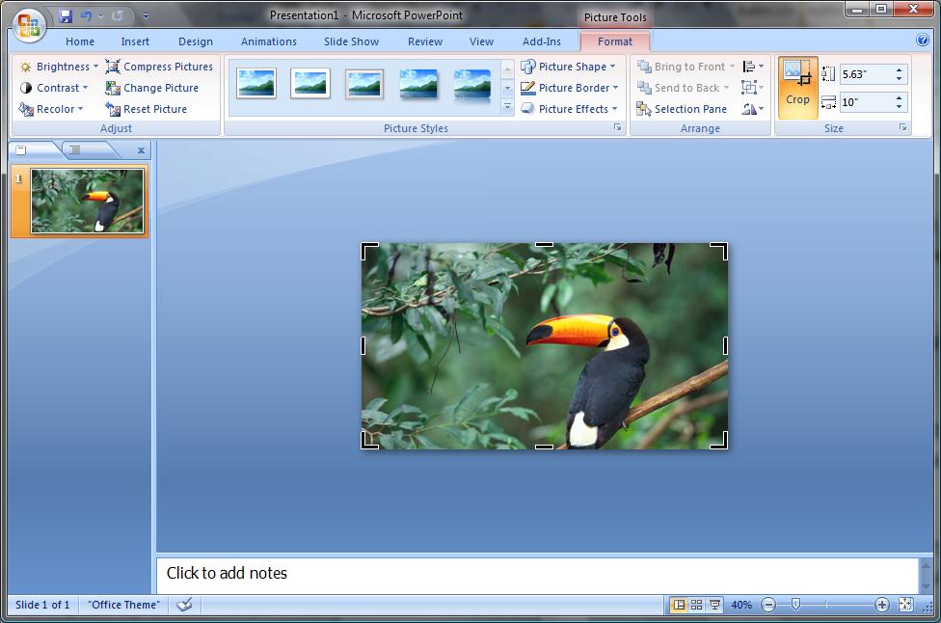
Task: Open the Picture Styles dialog launcher
Action: (617, 127)
